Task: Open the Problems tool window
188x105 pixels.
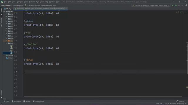Action: pos(16,101)
